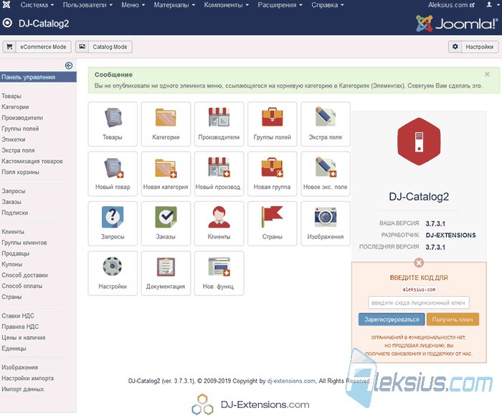Open Группы клиентов in the sidebar
Viewport: 502px width, 416px height.
[24, 242]
